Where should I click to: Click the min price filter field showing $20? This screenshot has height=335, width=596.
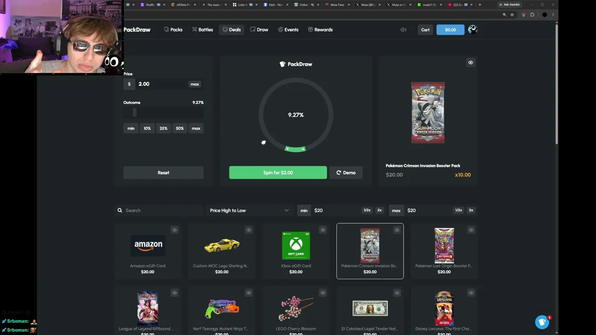tap(335, 210)
